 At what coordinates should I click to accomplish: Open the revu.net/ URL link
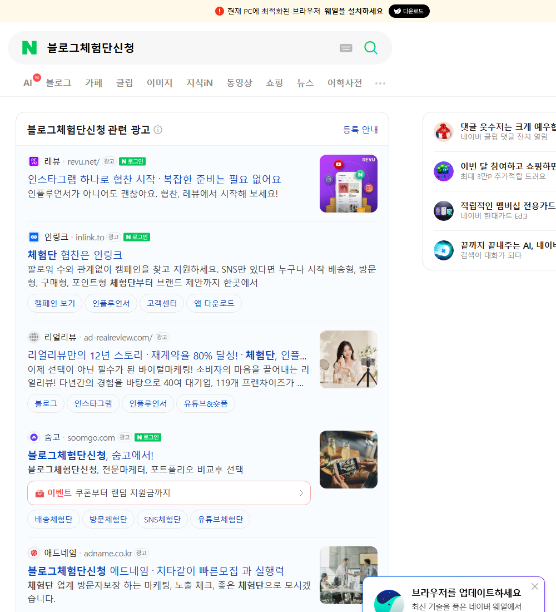tap(83, 161)
